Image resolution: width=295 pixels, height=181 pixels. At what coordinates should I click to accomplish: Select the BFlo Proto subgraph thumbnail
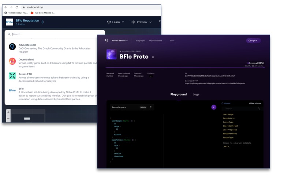pos(112,54)
